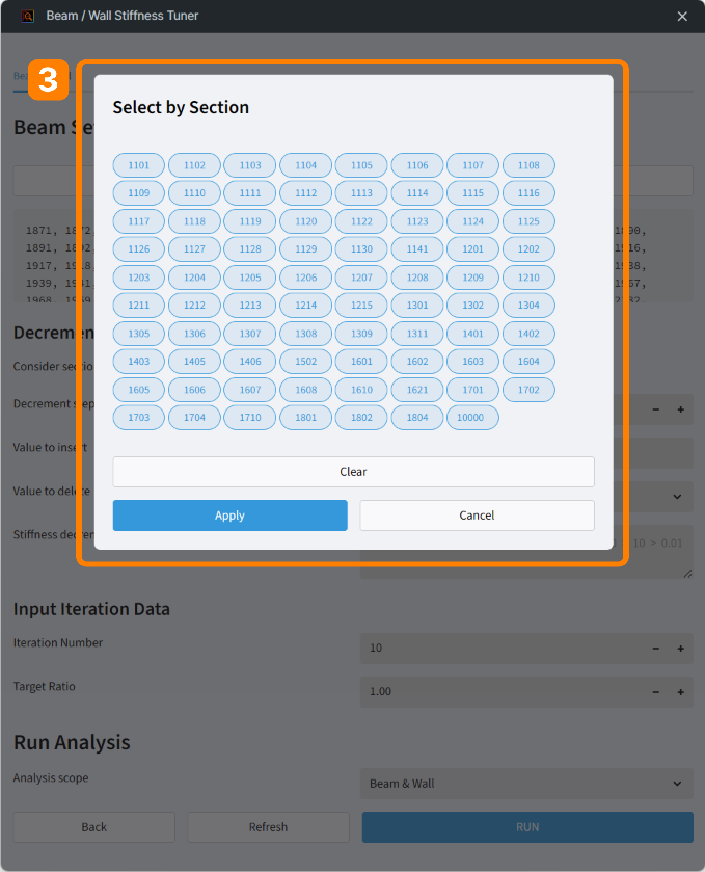705x872 pixels.
Task: Toggle section chip 1101
Action: [139, 165]
